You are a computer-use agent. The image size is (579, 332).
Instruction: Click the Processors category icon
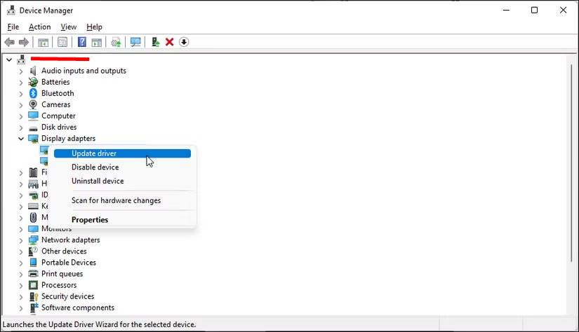33,285
